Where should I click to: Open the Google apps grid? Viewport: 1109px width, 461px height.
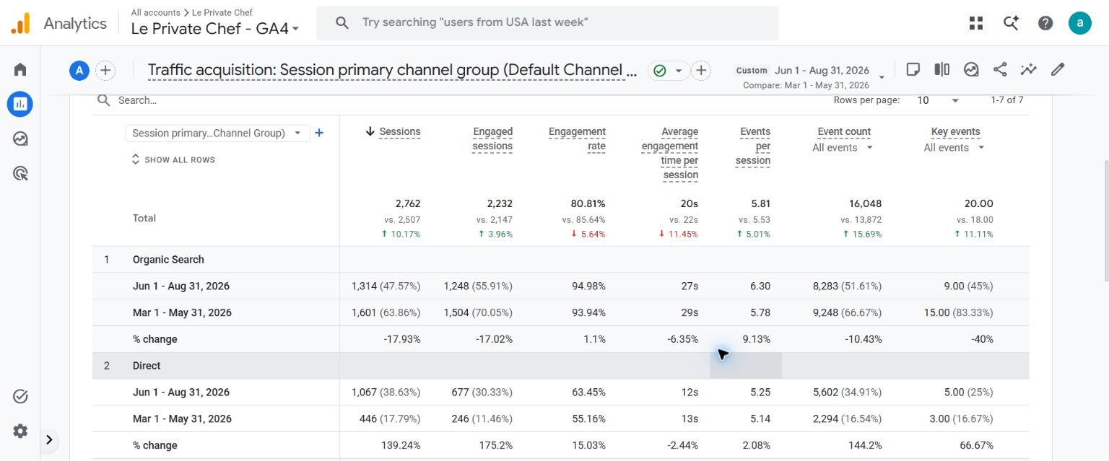[976, 23]
